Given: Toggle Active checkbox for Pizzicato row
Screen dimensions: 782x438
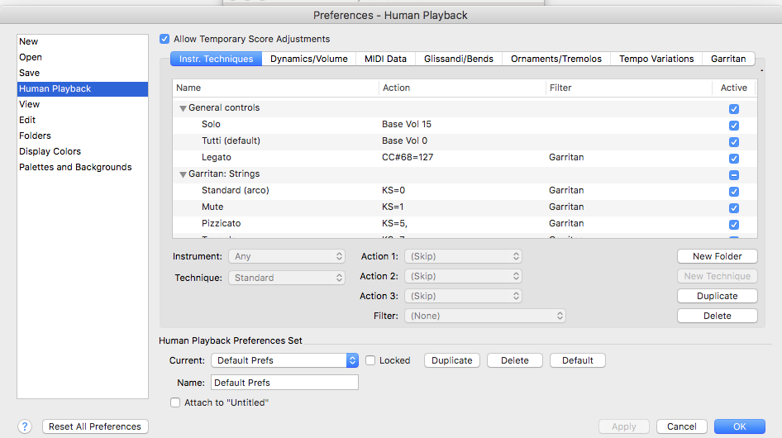Looking at the screenshot, I should click(x=733, y=225).
